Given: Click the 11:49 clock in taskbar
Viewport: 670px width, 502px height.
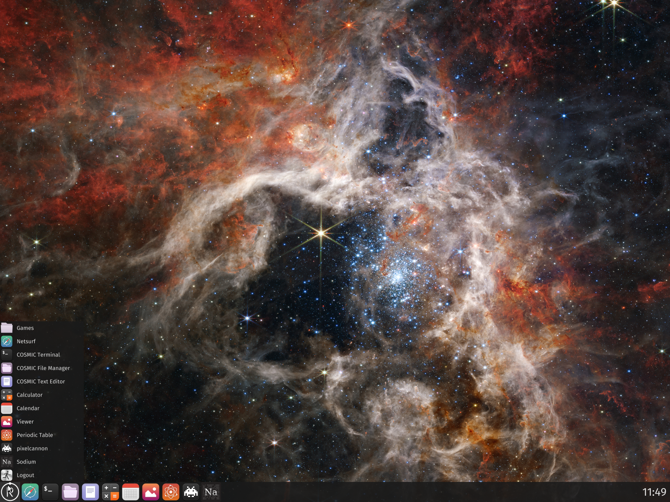Looking at the screenshot, I should (654, 492).
